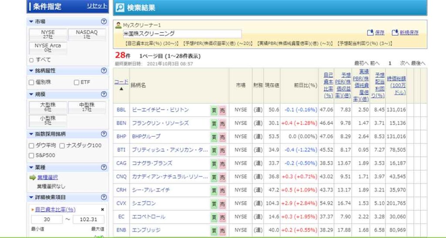Collapse the 業種 section

tap(31, 167)
